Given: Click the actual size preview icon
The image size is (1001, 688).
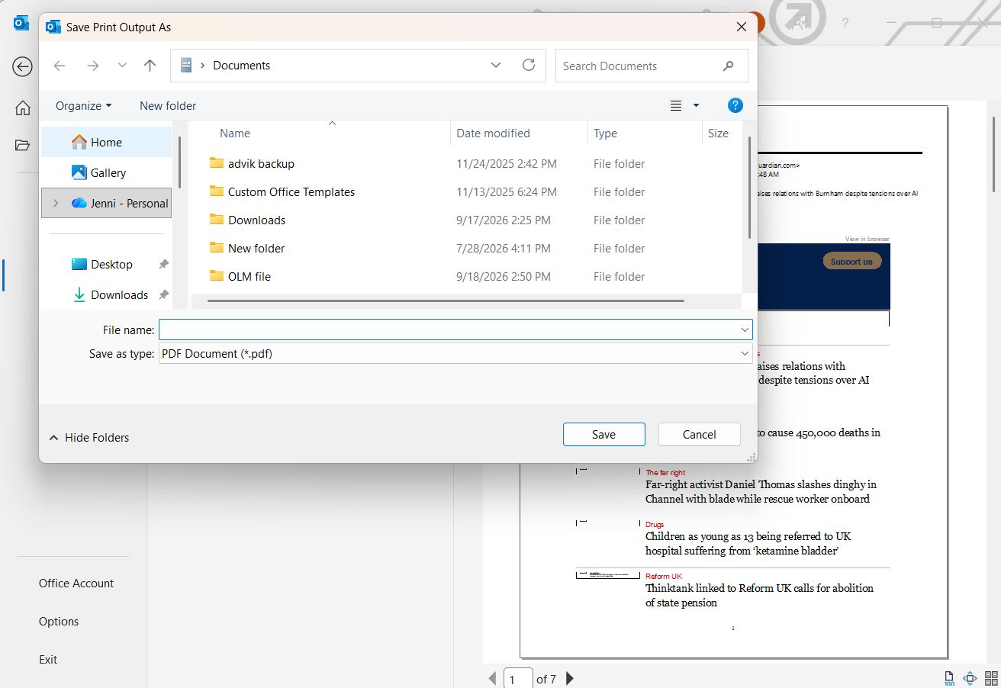Looking at the screenshot, I should 949,678.
